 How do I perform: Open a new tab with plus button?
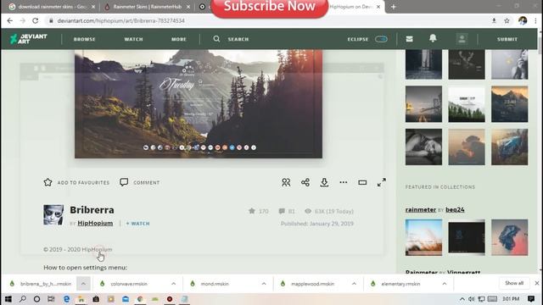pyautogui.click(x=393, y=7)
